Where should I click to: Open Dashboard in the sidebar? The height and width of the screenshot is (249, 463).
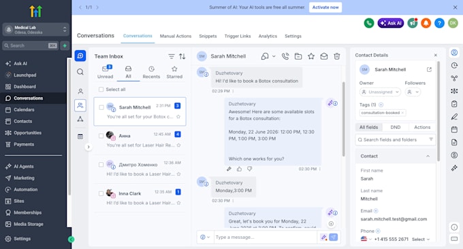tap(25, 87)
